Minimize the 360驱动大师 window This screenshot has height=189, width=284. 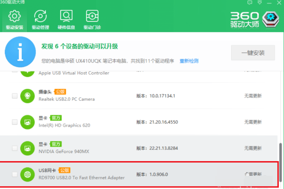(269, 3)
